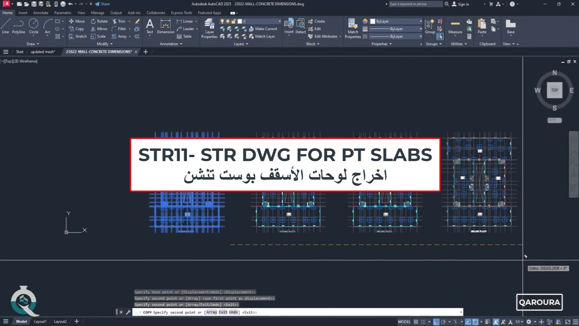Toggle polar tracking in status bar
This screenshot has width=579, height=326.
tap(443, 322)
